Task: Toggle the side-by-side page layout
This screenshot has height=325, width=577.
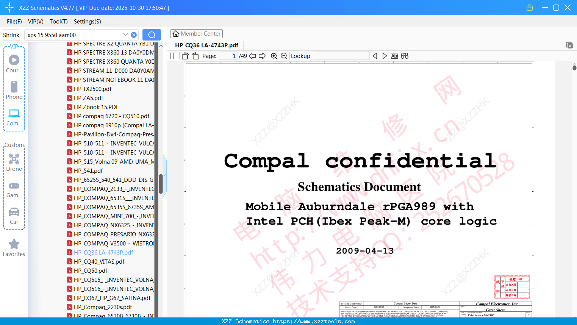Action: [174, 56]
